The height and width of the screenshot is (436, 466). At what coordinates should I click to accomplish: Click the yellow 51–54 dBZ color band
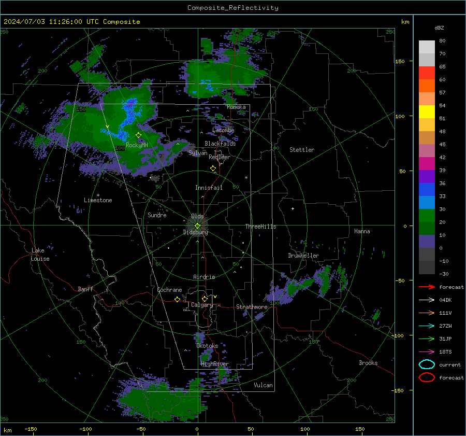tap(427, 112)
